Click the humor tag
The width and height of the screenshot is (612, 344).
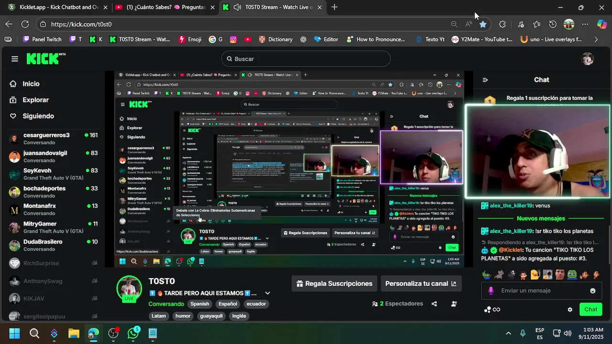(183, 316)
